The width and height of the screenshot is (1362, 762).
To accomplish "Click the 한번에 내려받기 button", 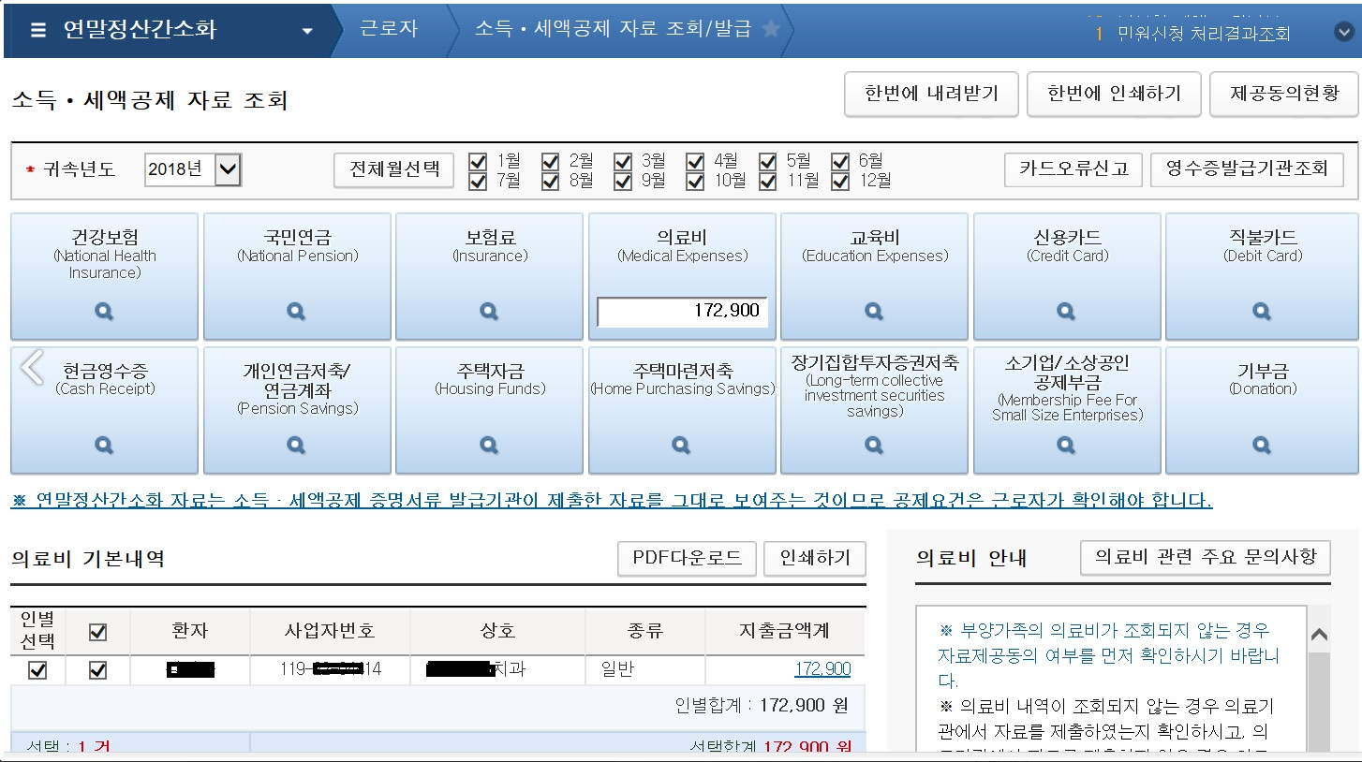I will (x=931, y=94).
